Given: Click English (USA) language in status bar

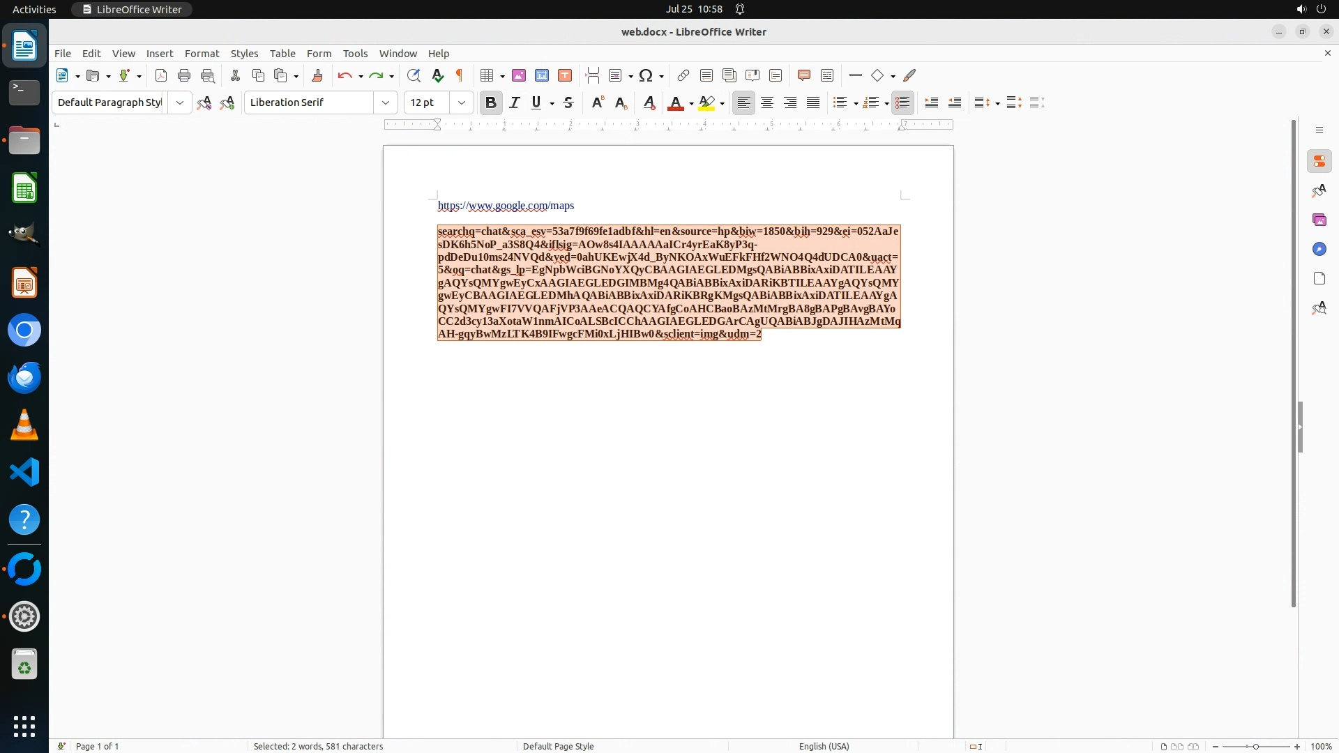Looking at the screenshot, I should 824,746.
